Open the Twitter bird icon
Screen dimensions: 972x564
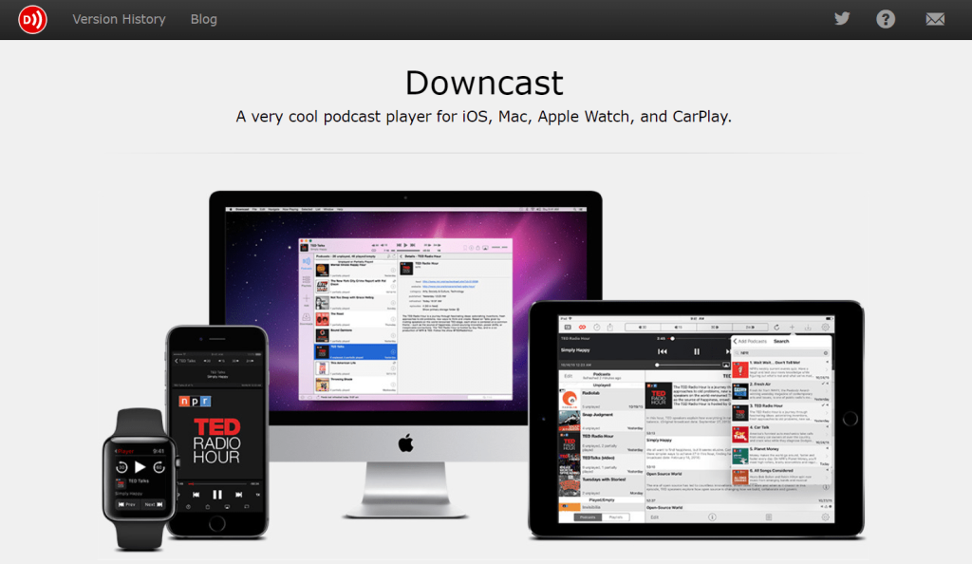[842, 19]
